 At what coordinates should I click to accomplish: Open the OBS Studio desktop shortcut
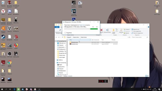click(x=10, y=54)
